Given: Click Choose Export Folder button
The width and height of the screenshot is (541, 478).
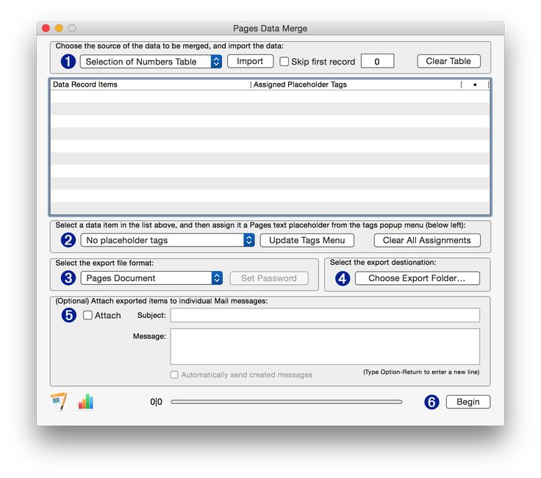Looking at the screenshot, I should [417, 278].
